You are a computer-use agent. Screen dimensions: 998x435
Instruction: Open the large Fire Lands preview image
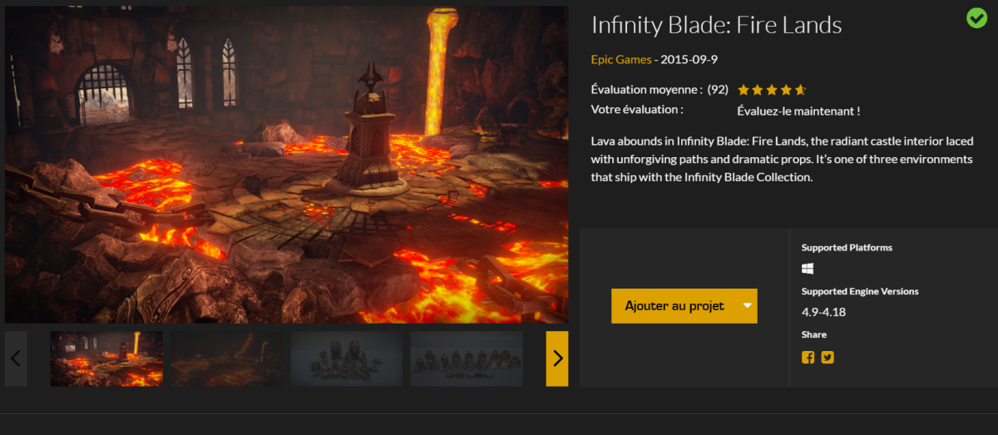[286, 165]
